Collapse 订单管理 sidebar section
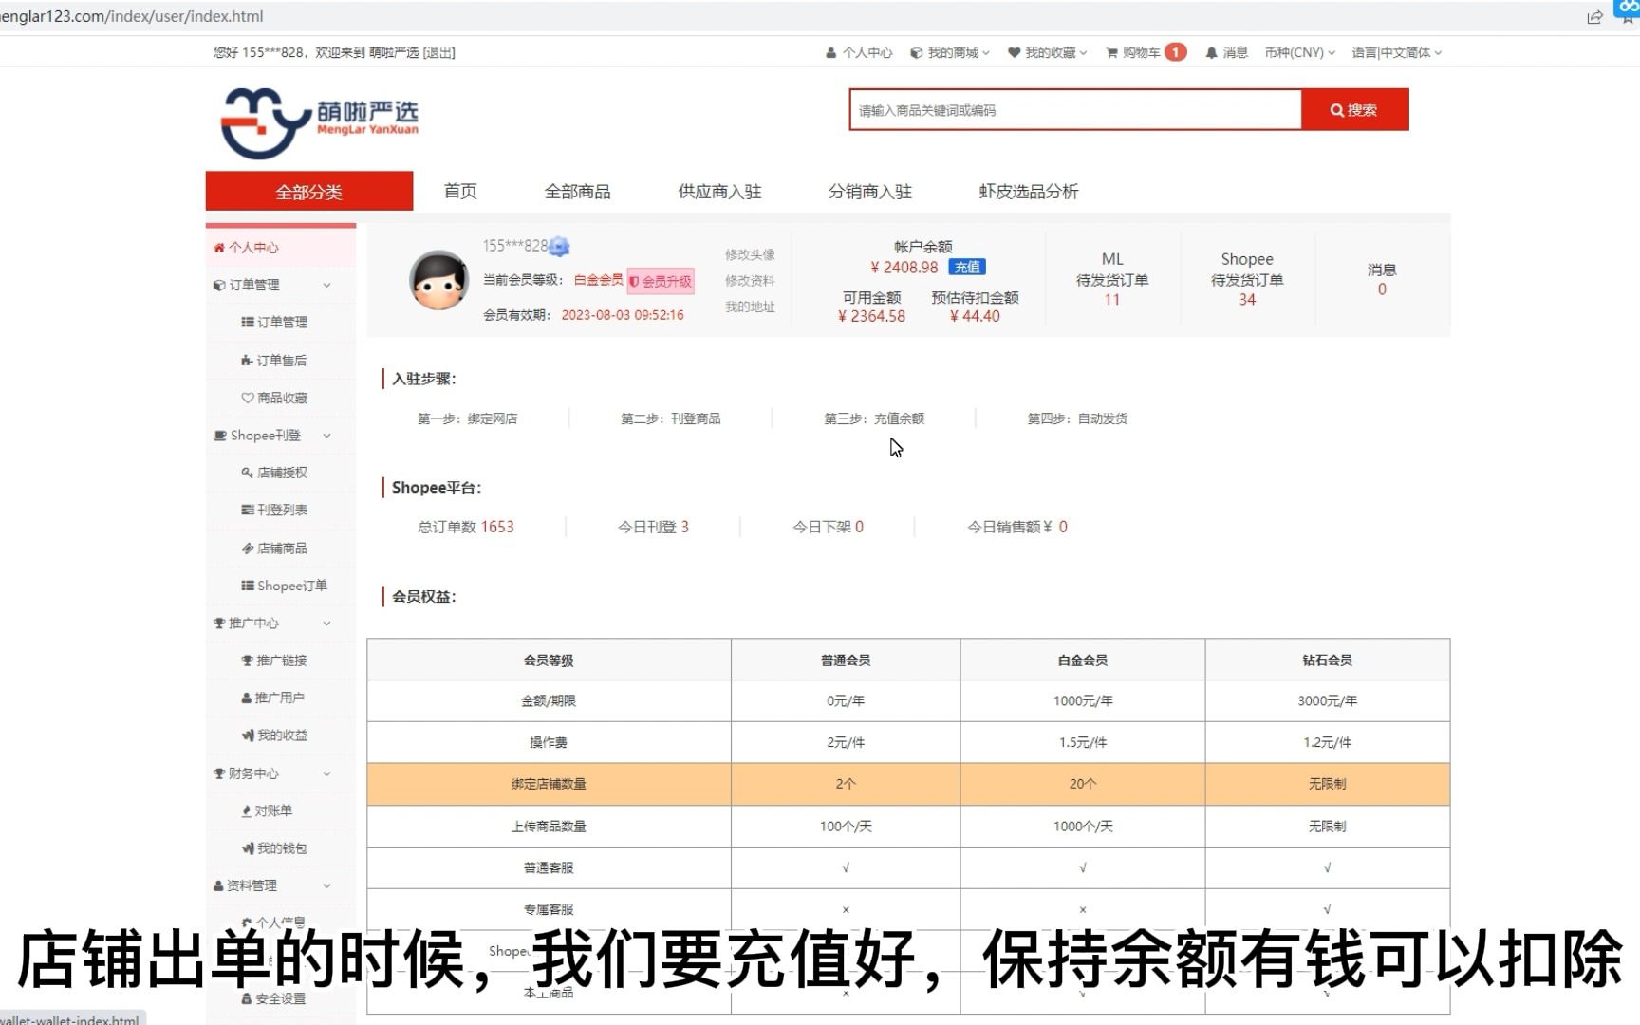Screen dimensions: 1640x1025 [281, 285]
